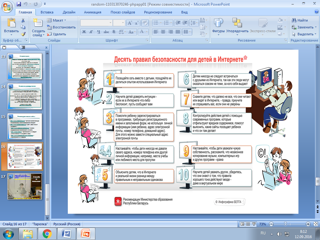This screenshot has height=240, width=320.
Task: Open the font name combo box
Action: (96, 22)
